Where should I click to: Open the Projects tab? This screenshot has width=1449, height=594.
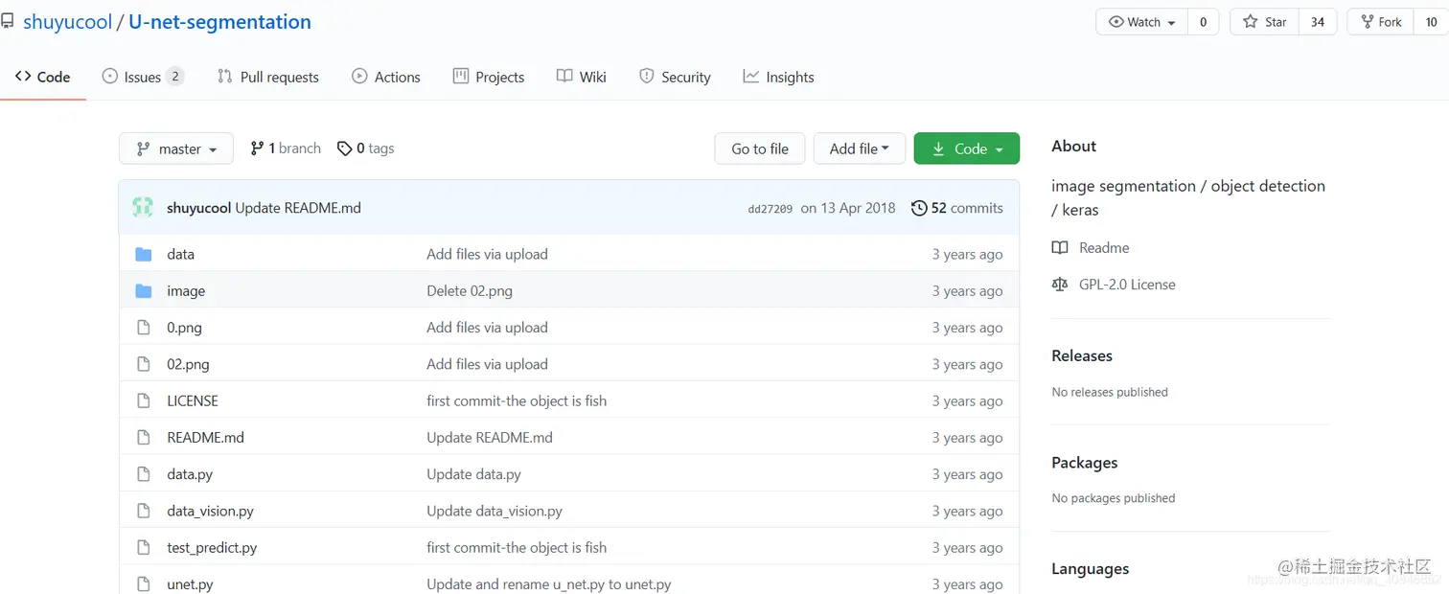(489, 77)
